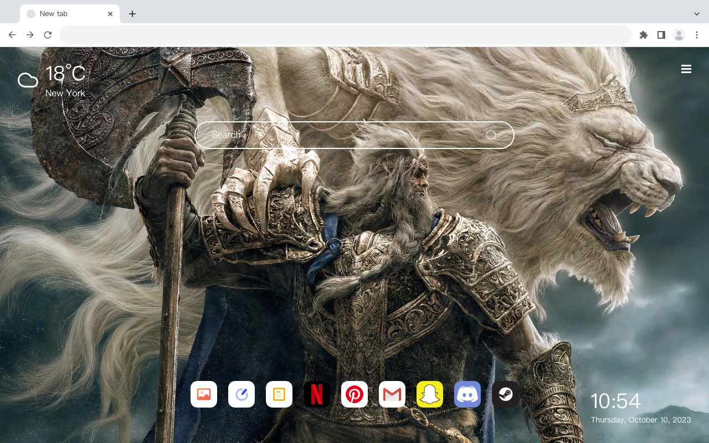Toggle the browser side panel
The width and height of the screenshot is (709, 443).
click(661, 35)
